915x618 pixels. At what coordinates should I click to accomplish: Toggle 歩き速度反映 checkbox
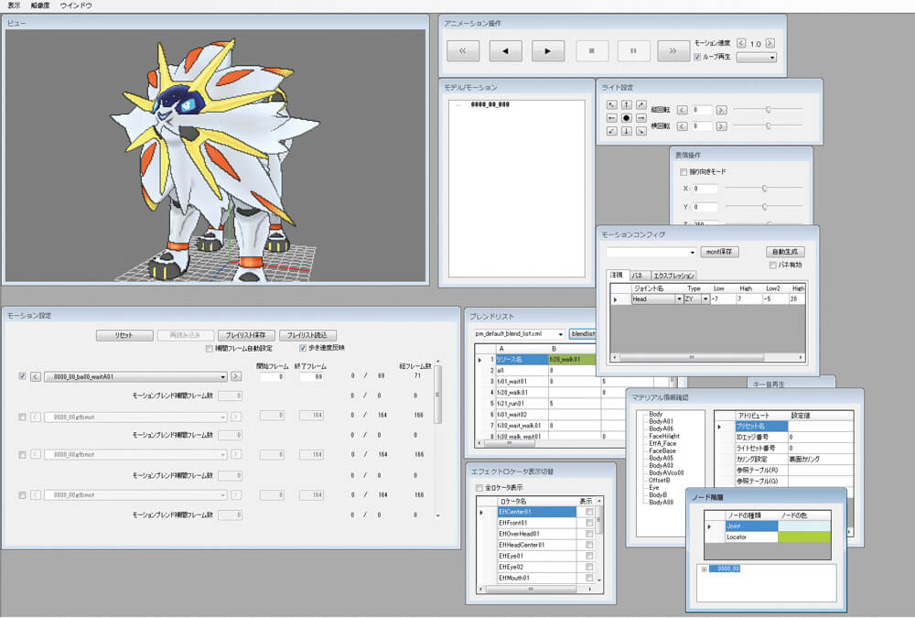pos(302,348)
